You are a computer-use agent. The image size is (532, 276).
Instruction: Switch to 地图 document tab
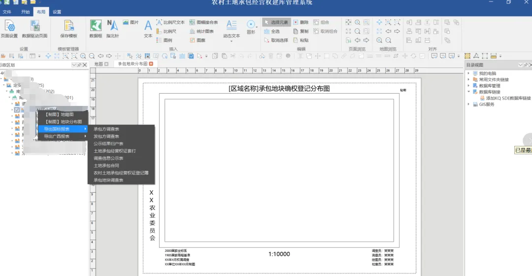point(99,64)
